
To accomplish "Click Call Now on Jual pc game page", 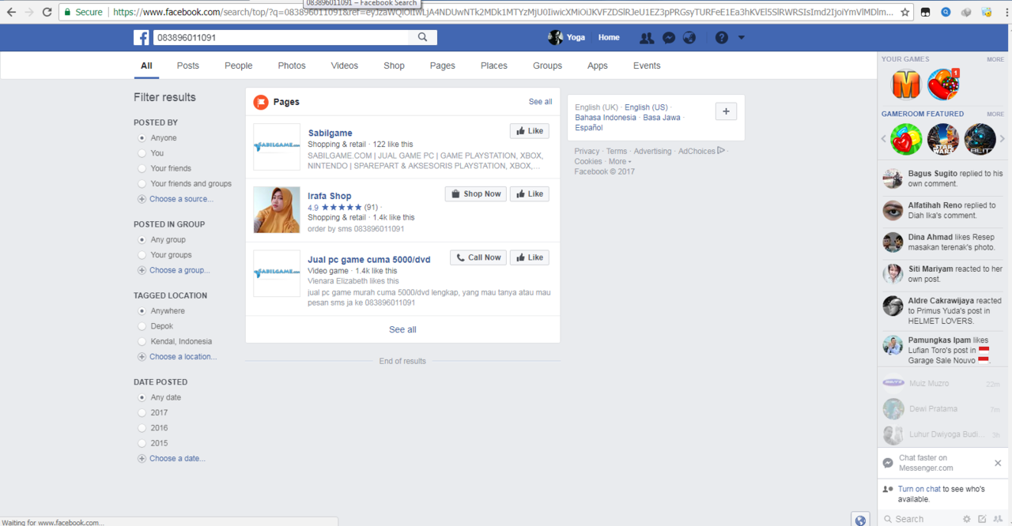I will click(478, 257).
